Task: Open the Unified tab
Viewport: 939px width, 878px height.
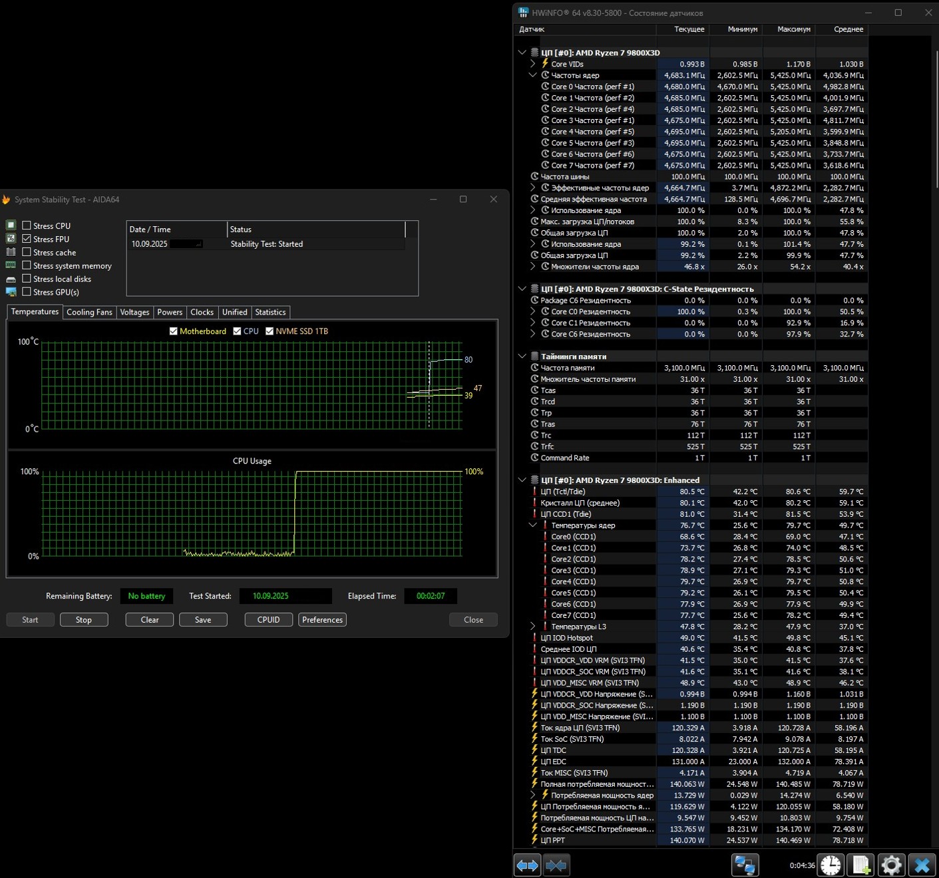Action: point(235,312)
